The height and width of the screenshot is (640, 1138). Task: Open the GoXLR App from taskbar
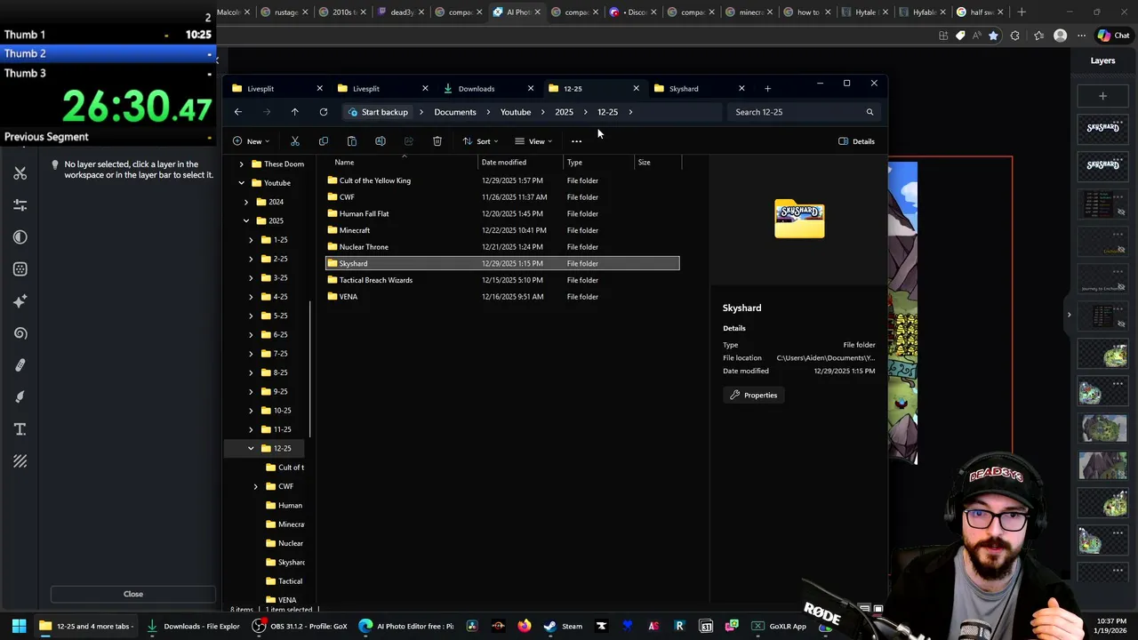tap(781, 626)
